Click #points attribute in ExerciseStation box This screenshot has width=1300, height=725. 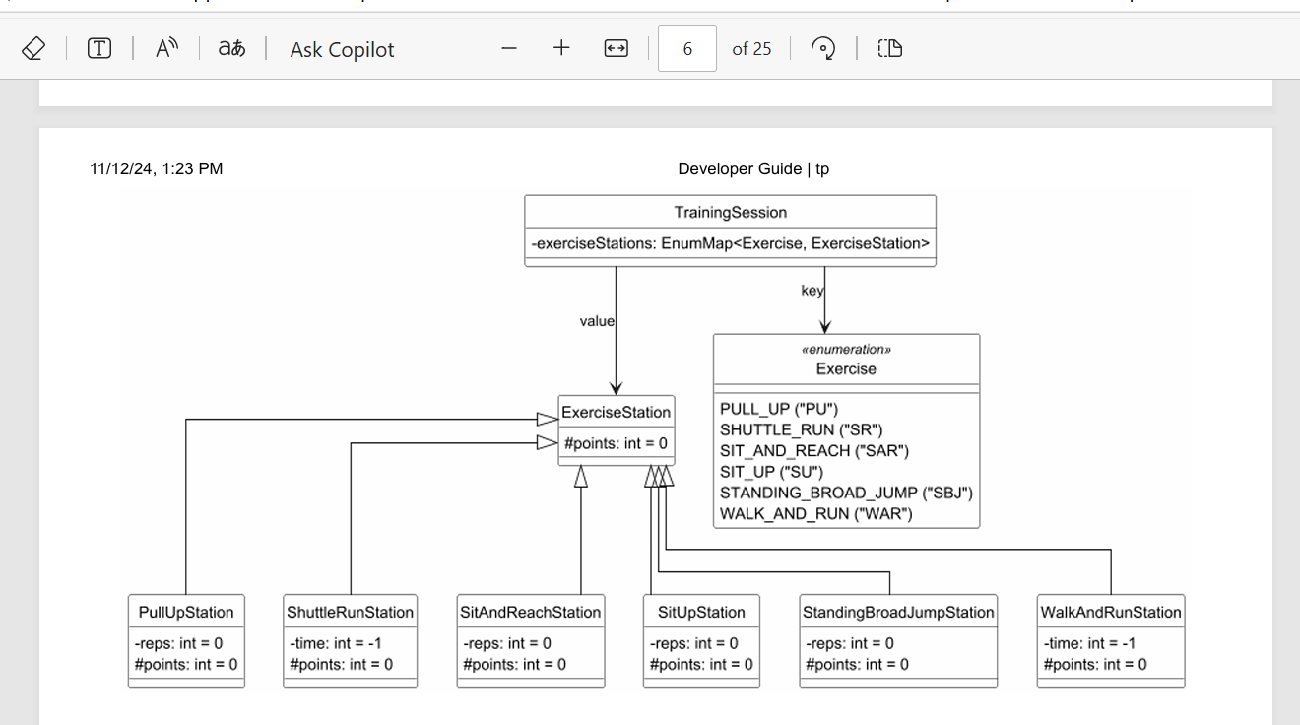pos(616,443)
